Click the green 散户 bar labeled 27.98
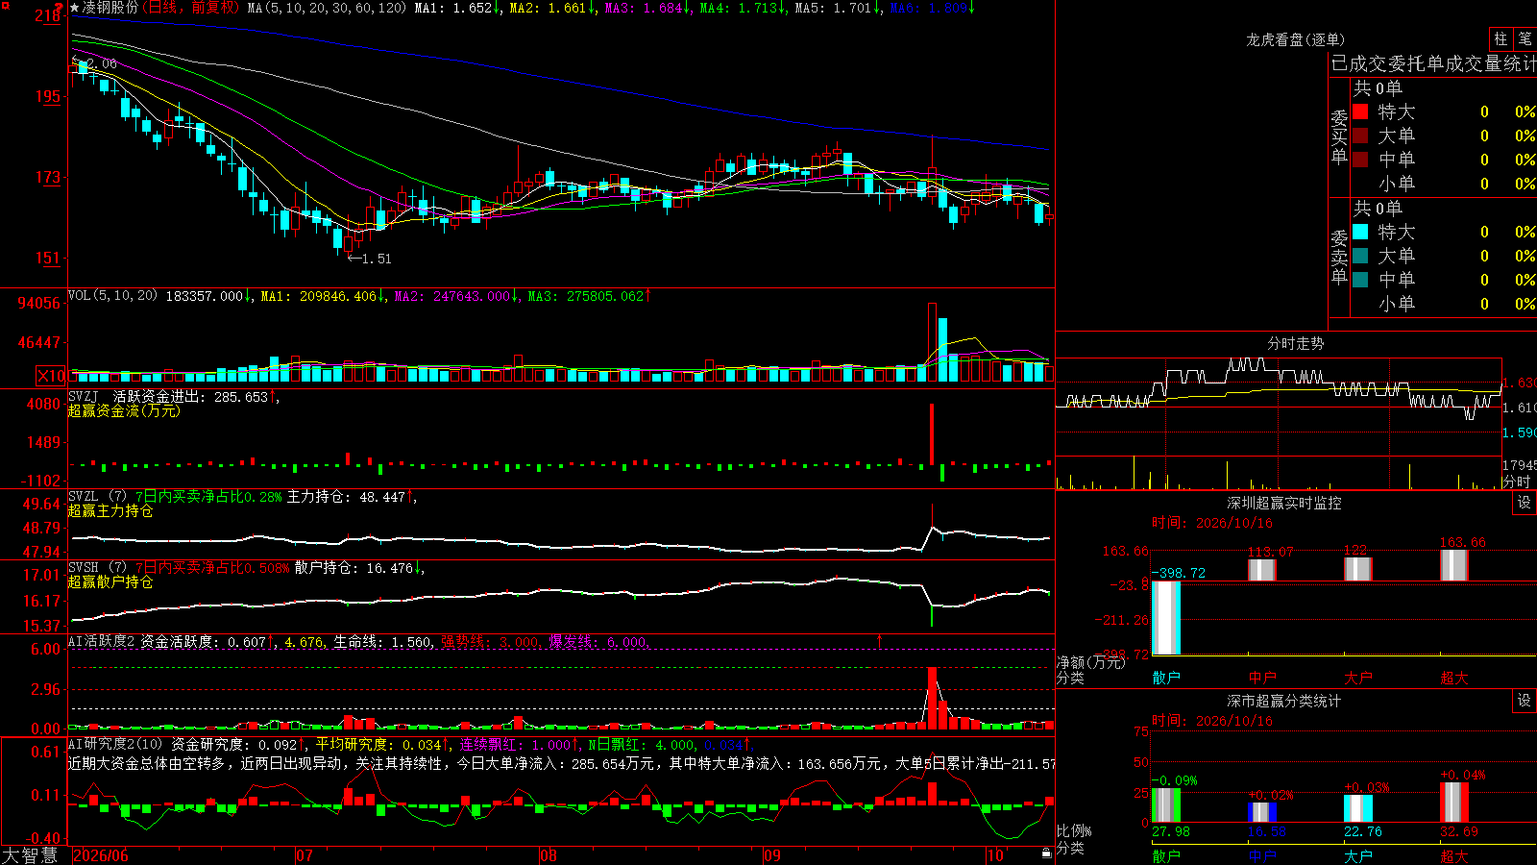 1166,805
